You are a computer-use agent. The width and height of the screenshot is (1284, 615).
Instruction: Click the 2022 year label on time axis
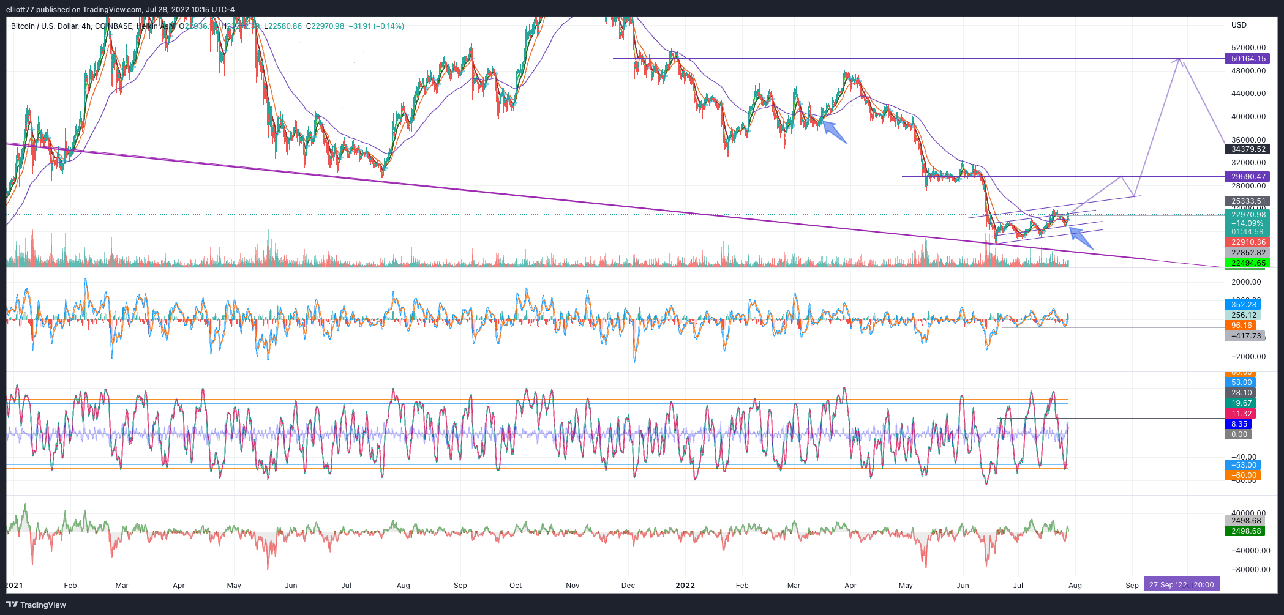(685, 585)
